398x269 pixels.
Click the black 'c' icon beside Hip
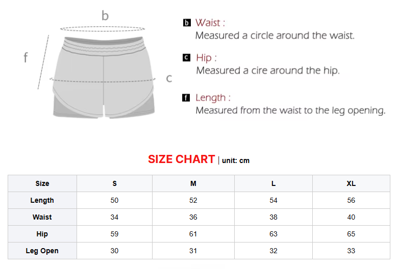tap(187, 58)
